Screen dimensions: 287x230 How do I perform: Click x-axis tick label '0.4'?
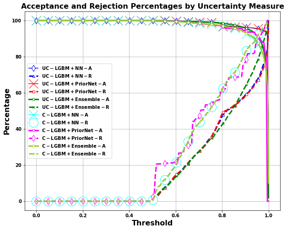click(x=130, y=215)
